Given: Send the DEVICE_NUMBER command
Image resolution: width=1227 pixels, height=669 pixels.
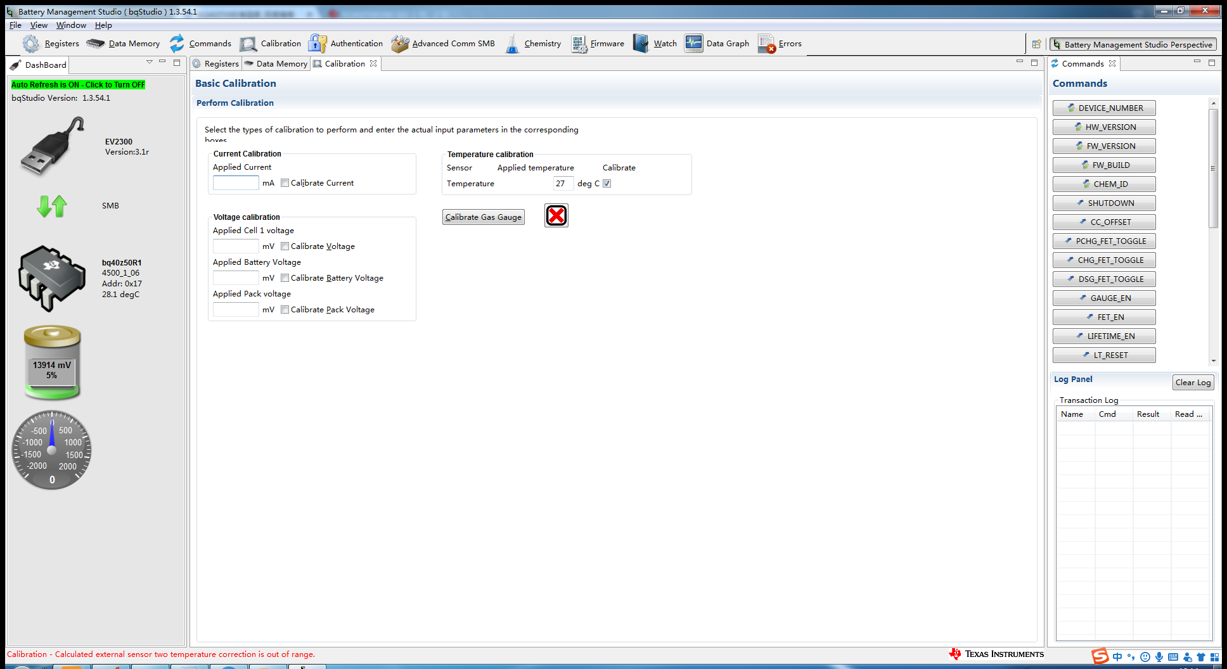Looking at the screenshot, I should pos(1104,108).
